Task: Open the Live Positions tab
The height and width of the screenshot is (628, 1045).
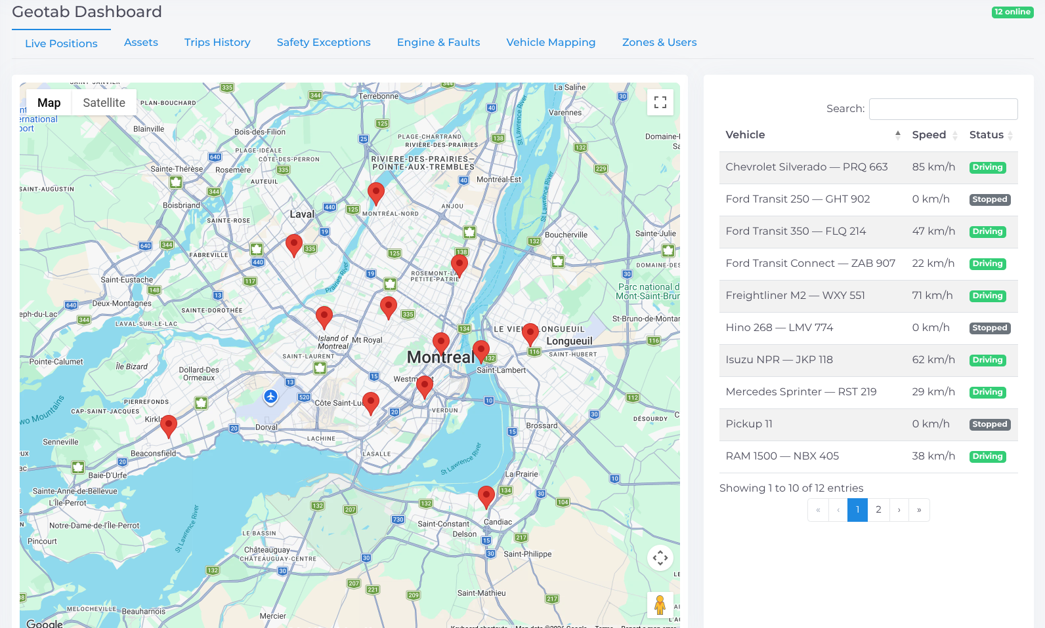Action: [61, 43]
